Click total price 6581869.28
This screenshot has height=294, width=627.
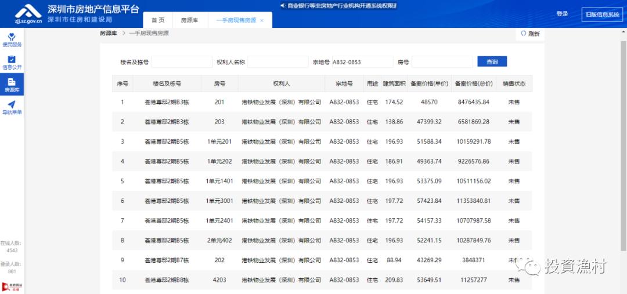(x=474, y=122)
